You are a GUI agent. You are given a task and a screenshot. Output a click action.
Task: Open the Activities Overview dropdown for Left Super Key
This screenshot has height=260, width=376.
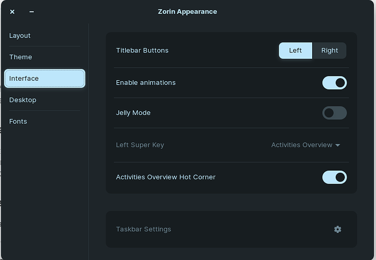pos(306,145)
